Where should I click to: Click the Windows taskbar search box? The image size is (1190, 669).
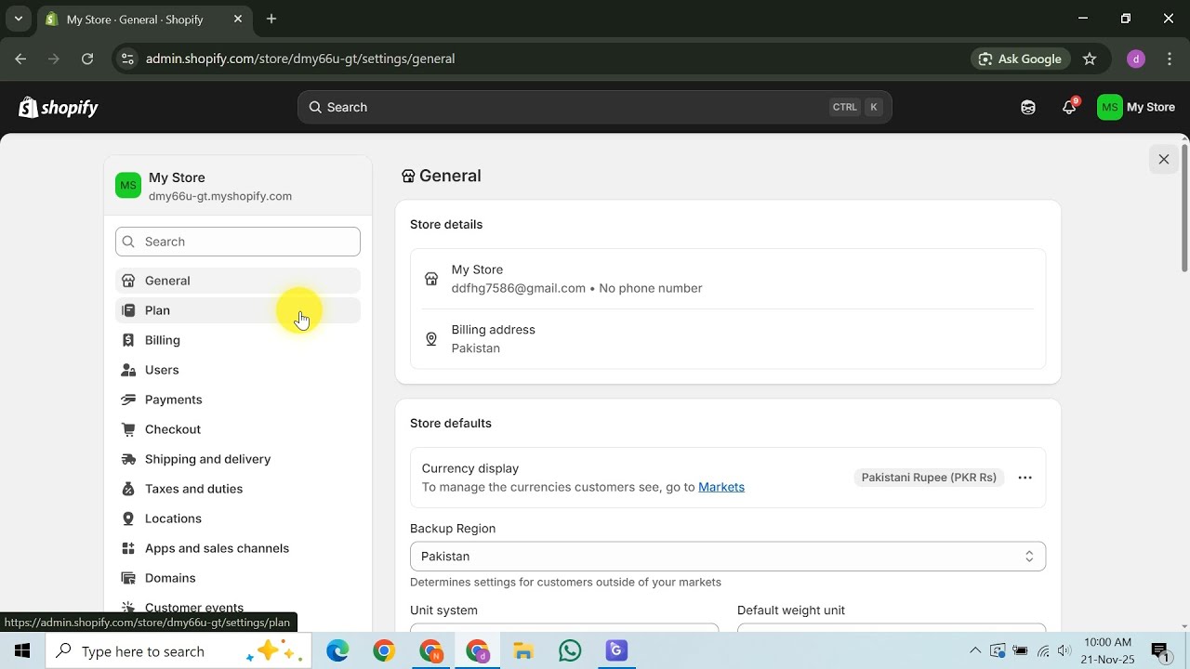[178, 651]
